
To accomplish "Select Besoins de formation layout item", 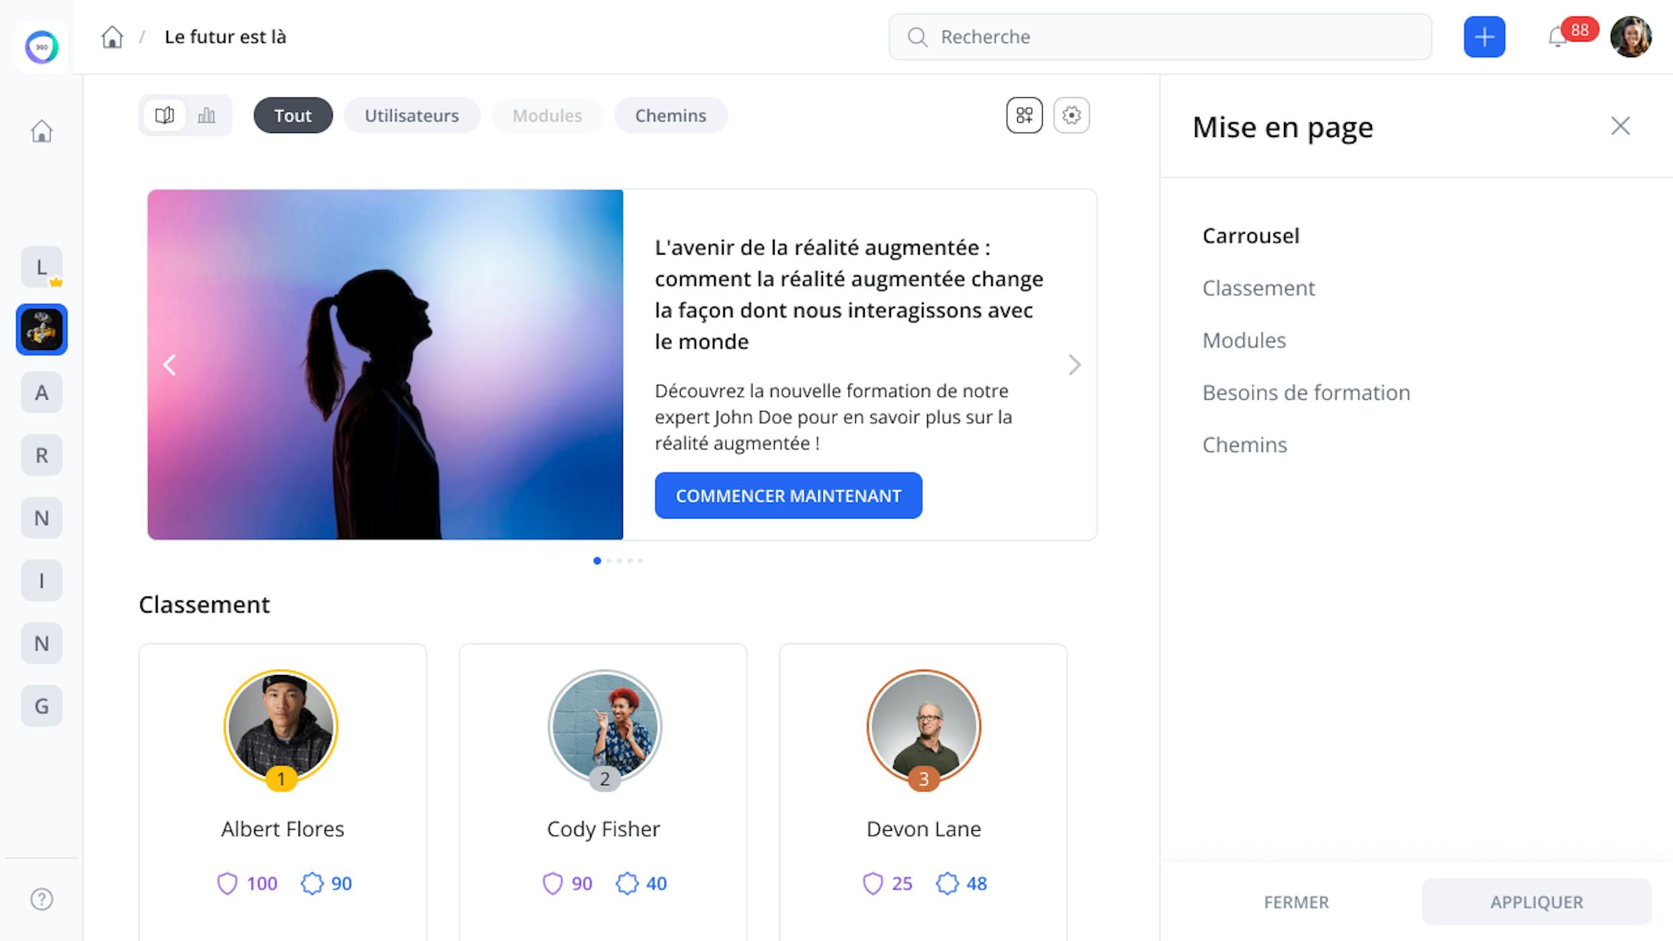I will (x=1306, y=393).
